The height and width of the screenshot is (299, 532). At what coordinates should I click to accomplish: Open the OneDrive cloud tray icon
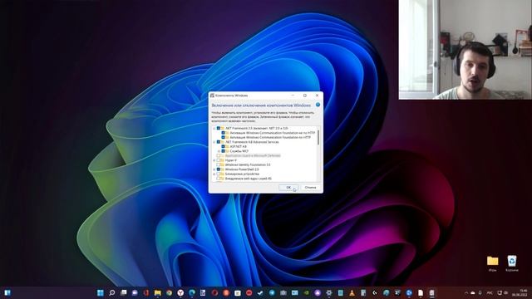[473, 293]
